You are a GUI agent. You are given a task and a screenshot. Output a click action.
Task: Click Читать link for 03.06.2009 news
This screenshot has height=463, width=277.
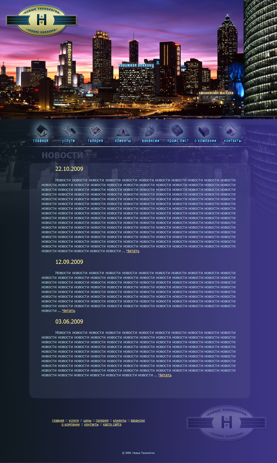165,375
